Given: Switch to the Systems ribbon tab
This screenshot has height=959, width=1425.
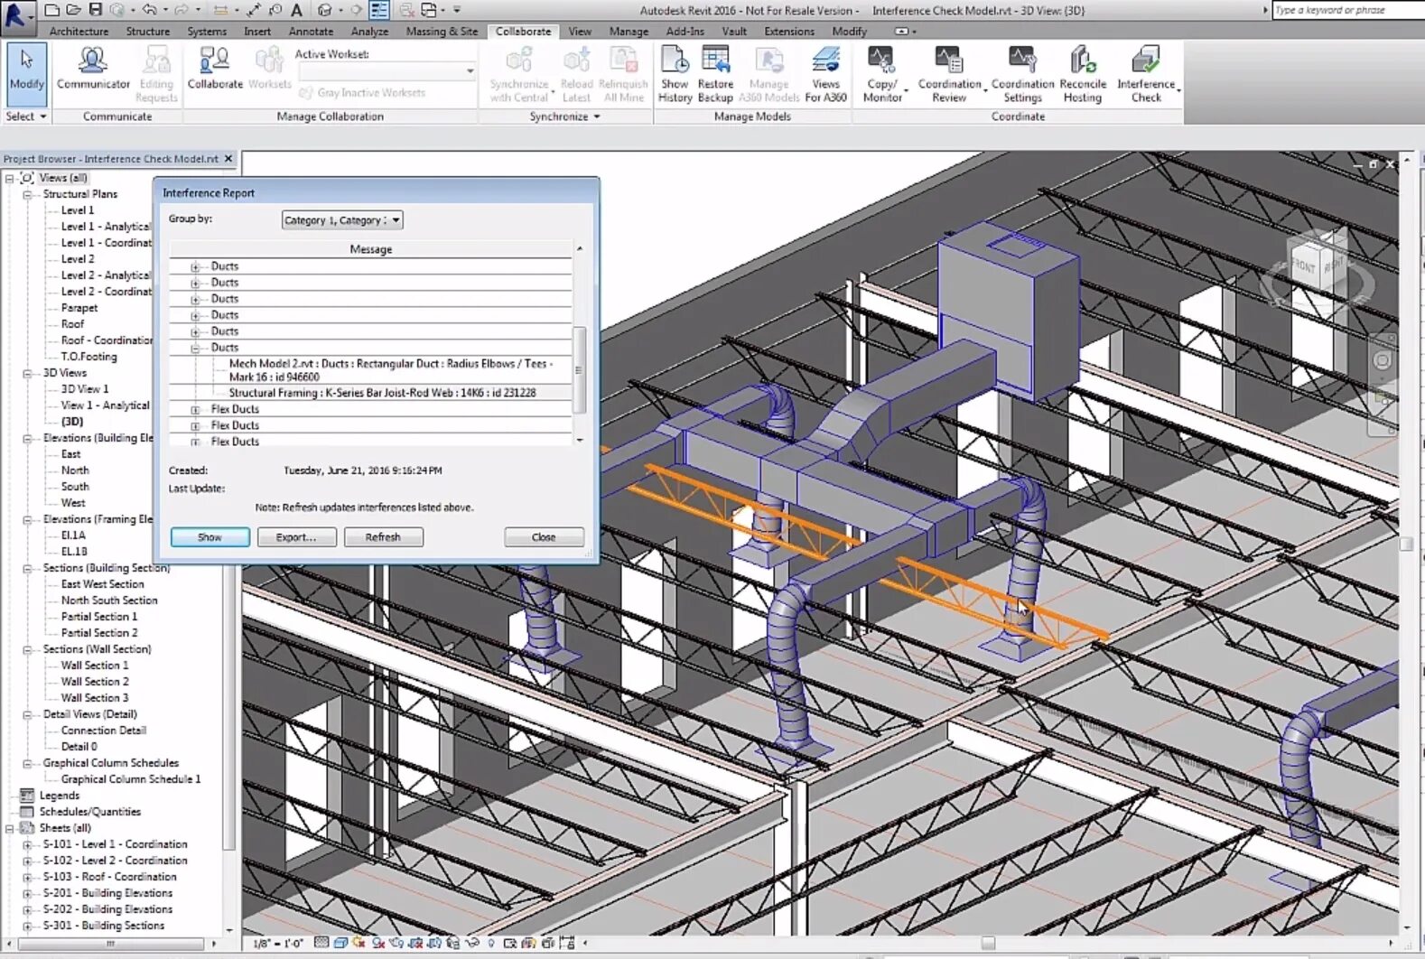Looking at the screenshot, I should coord(207,31).
